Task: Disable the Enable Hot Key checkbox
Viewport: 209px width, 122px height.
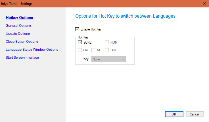Action: pos(77,29)
